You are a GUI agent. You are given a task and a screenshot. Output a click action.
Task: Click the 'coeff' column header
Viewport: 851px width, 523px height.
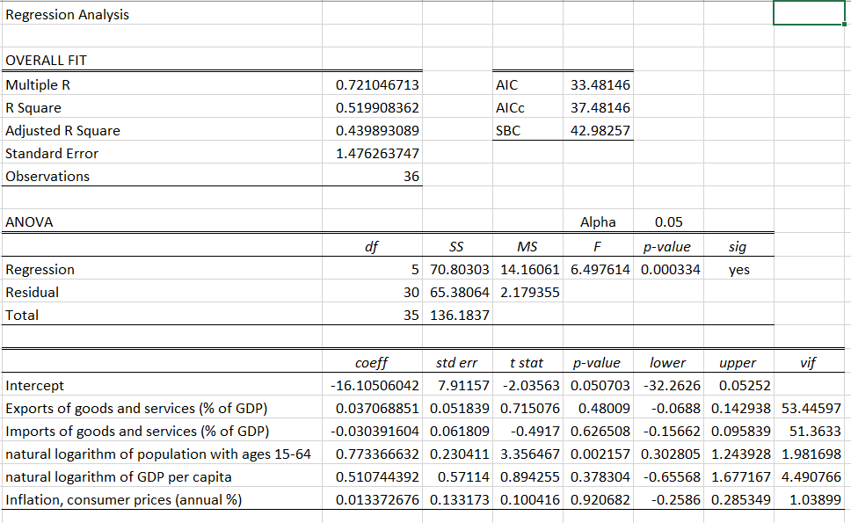click(x=371, y=363)
